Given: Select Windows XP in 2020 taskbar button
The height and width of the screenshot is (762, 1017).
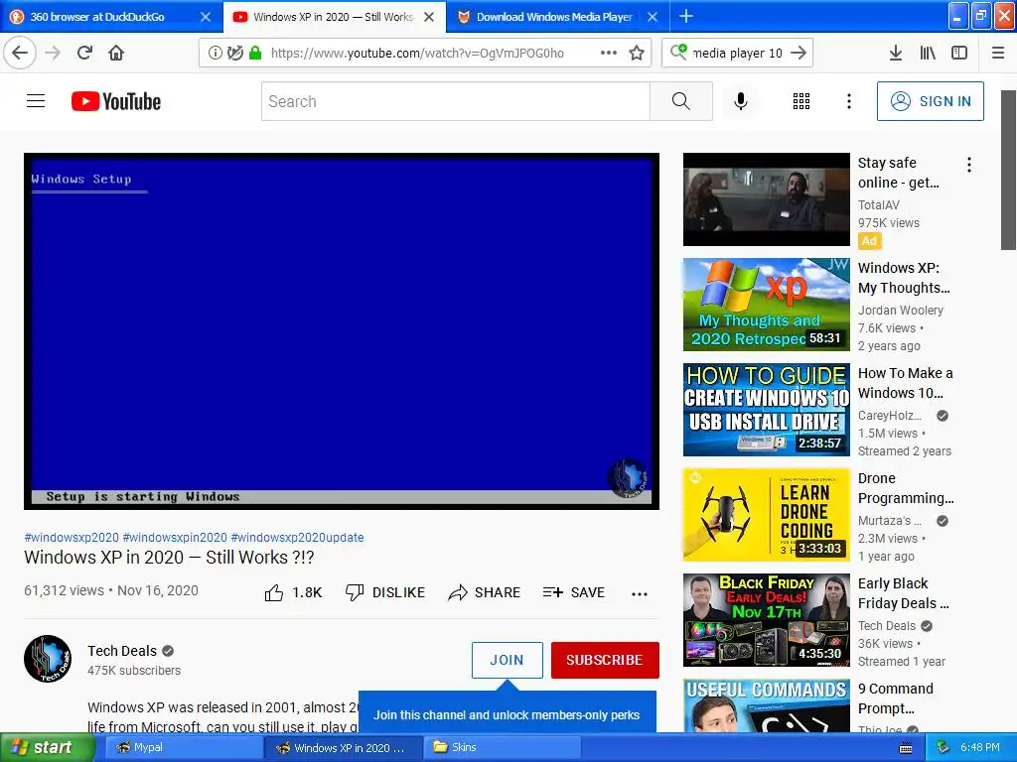Looking at the screenshot, I should 342,747.
